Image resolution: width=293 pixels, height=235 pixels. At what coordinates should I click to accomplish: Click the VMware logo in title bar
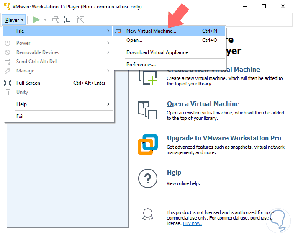7,6
